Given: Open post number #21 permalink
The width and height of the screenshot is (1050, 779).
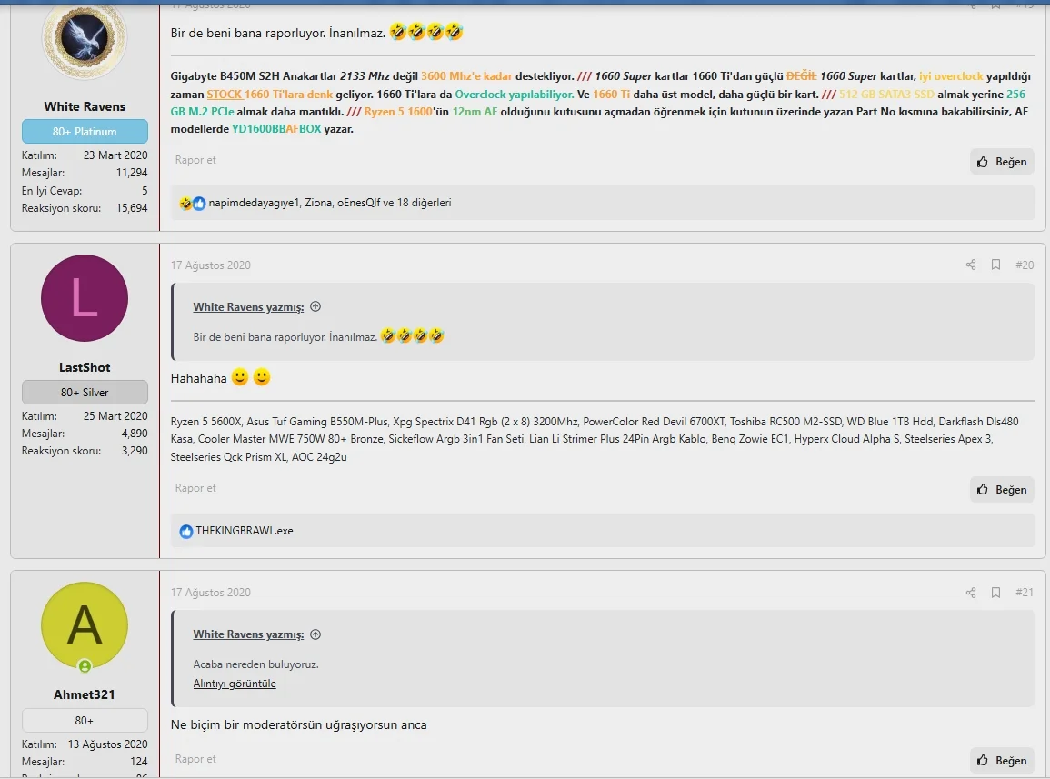Looking at the screenshot, I should point(1025,592).
